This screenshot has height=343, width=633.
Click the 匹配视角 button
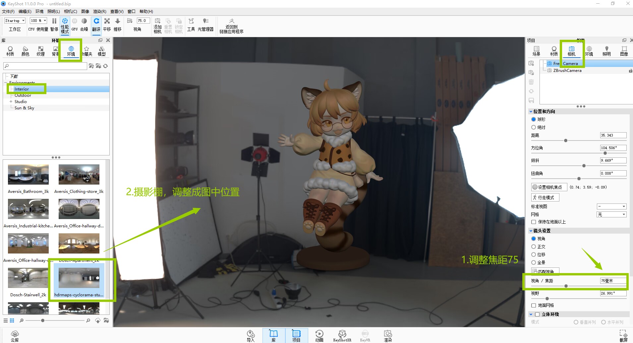[545, 271]
